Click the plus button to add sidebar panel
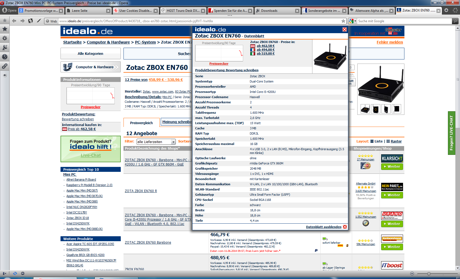 coord(5,75)
